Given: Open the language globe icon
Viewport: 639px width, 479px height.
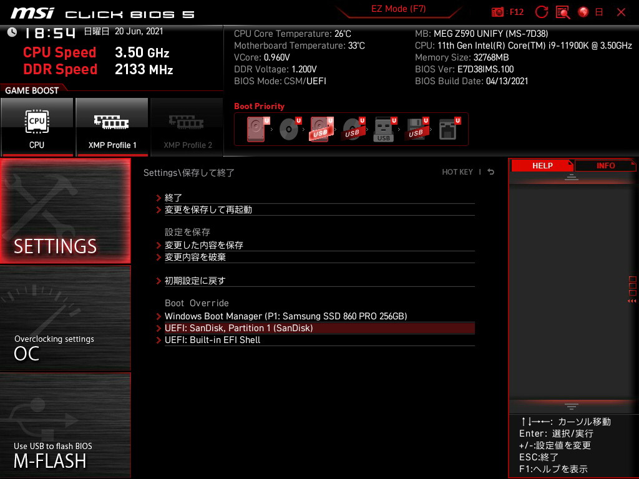Looking at the screenshot, I should (x=583, y=12).
